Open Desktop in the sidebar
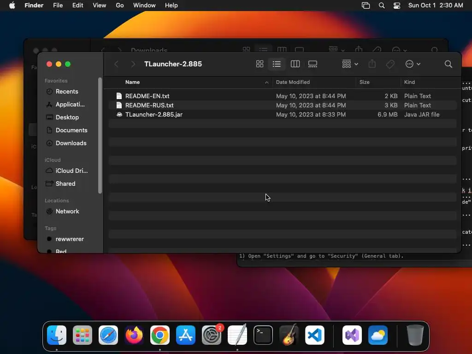Viewport: 472px width, 354px height. coord(67,118)
